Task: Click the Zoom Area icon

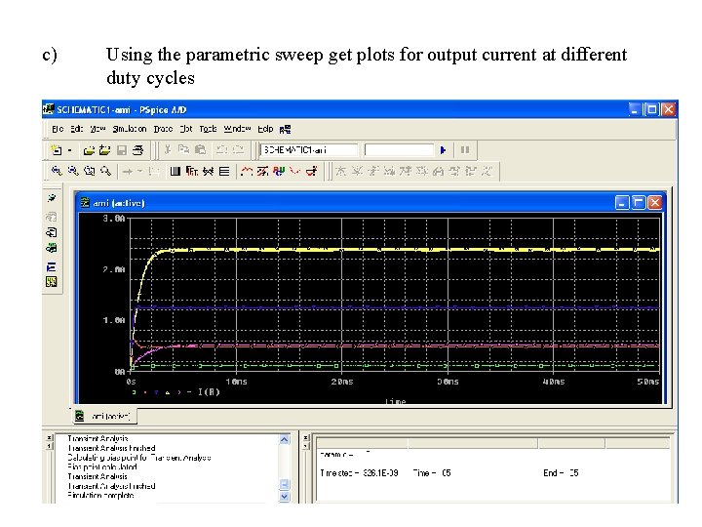Action: pos(90,171)
